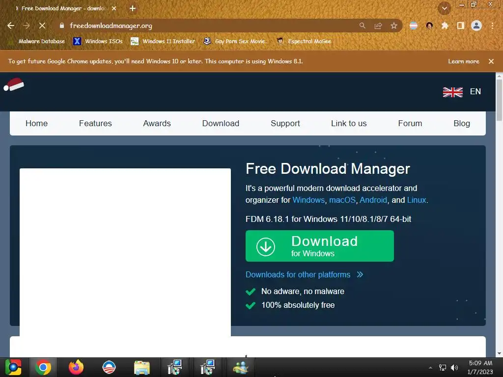The width and height of the screenshot is (503, 377).
Task: Open the Awards menu item
Action: pyautogui.click(x=157, y=123)
